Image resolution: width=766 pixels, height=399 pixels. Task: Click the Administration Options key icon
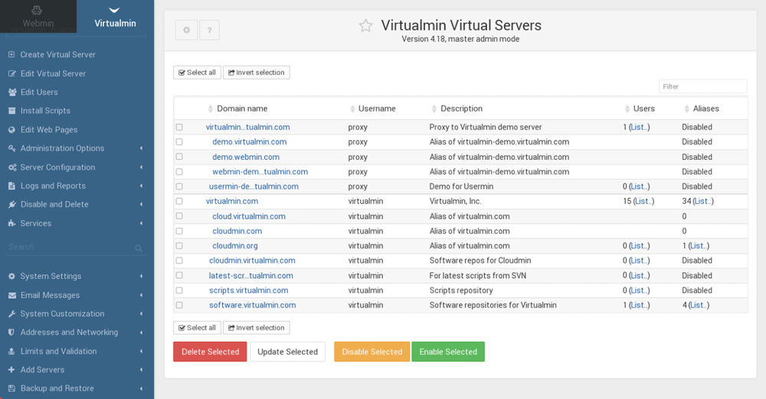click(11, 148)
